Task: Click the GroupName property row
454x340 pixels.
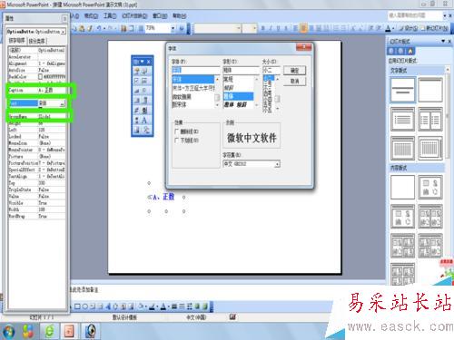Action: 36,117
